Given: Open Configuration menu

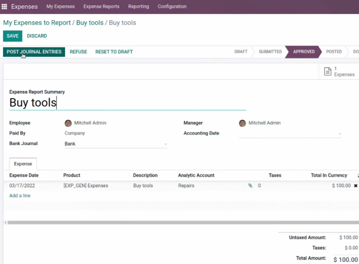Looking at the screenshot, I should (x=172, y=6).
